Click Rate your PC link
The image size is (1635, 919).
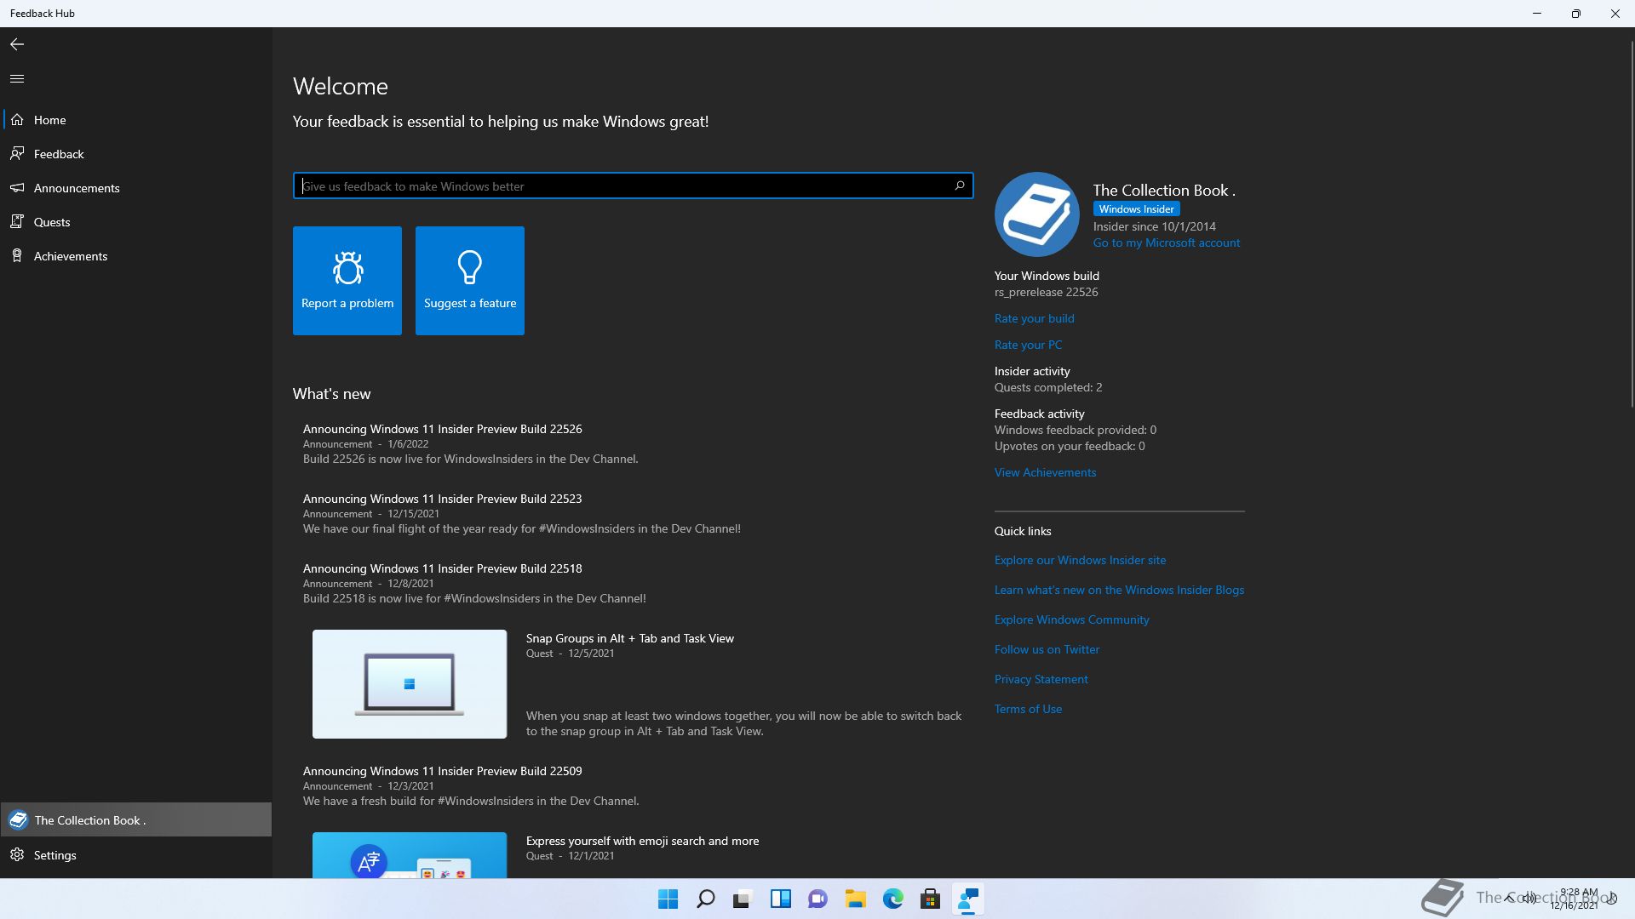point(1029,345)
